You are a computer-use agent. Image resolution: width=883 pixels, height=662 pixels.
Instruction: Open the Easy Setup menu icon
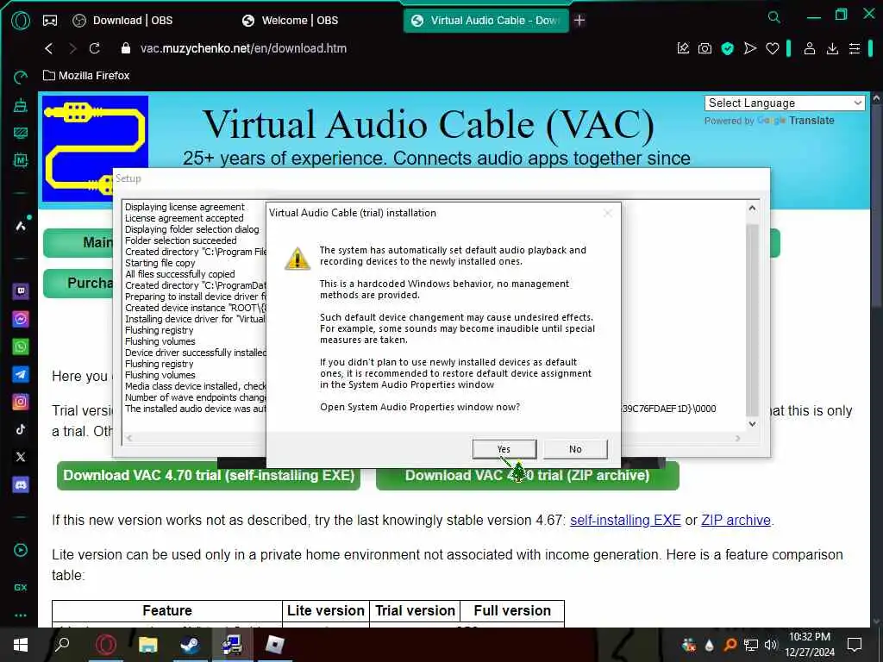click(855, 48)
